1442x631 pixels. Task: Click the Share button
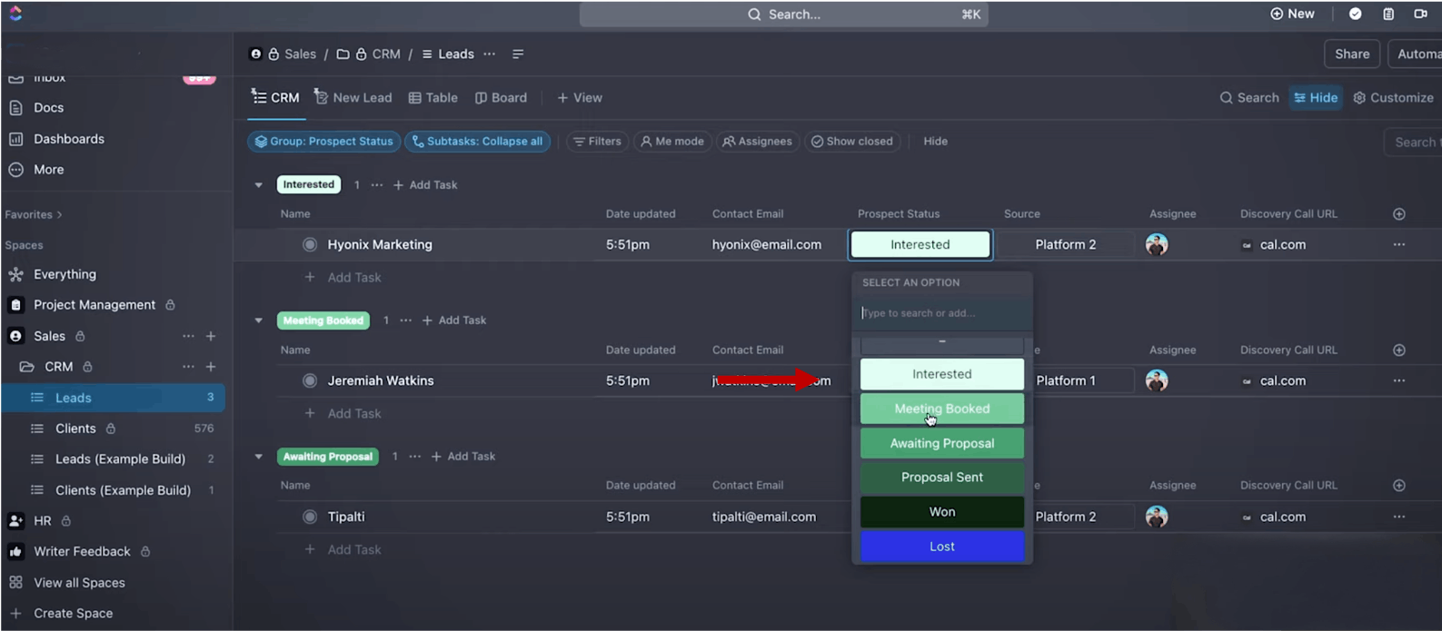click(x=1352, y=54)
